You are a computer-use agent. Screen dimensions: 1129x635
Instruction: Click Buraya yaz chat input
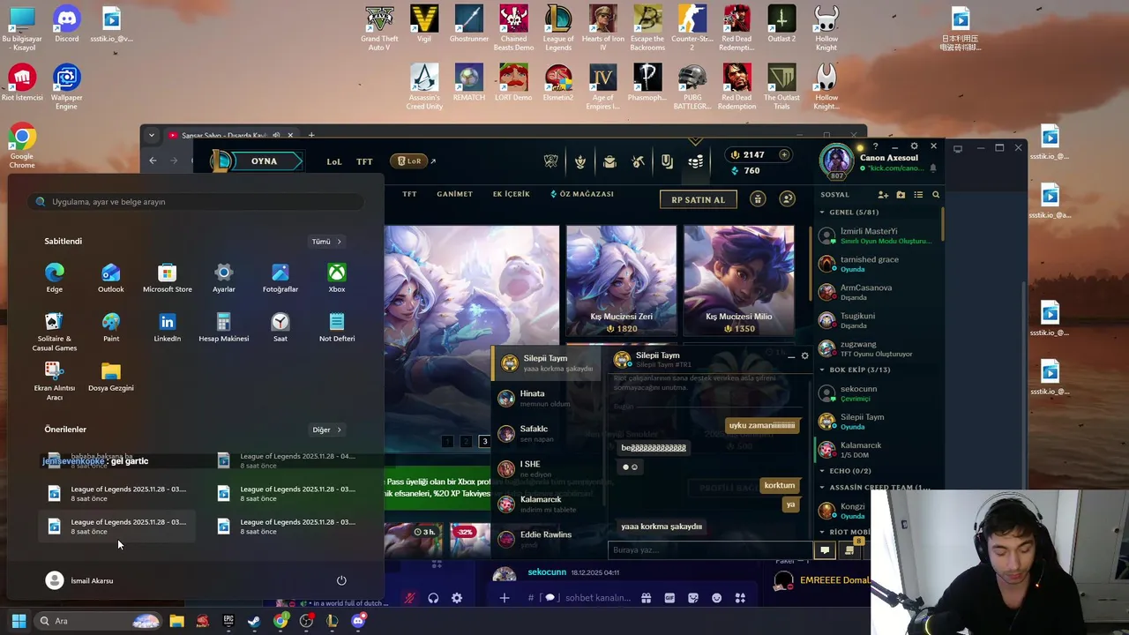709,549
